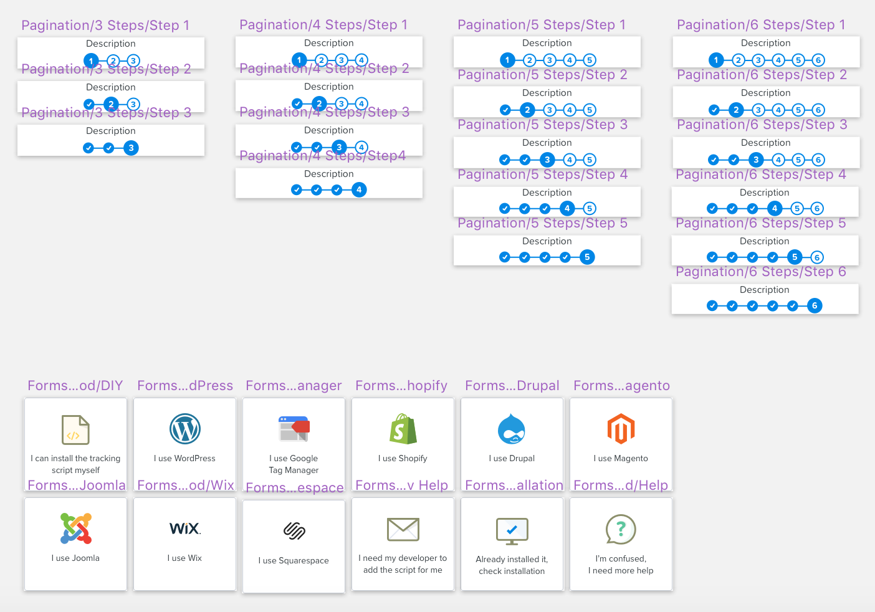This screenshot has height=612, width=875.
Task: Select the Forms...Drupal frame label
Action: click(x=512, y=386)
